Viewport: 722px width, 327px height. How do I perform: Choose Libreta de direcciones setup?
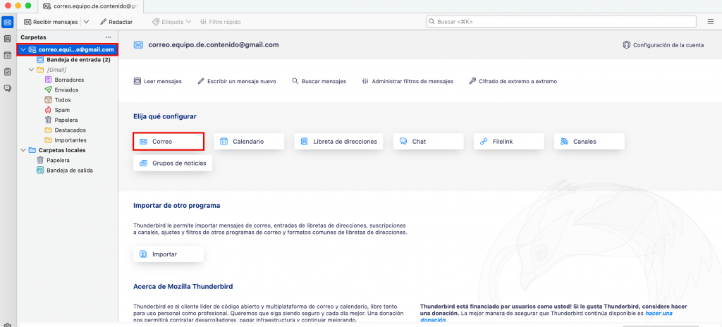339,142
